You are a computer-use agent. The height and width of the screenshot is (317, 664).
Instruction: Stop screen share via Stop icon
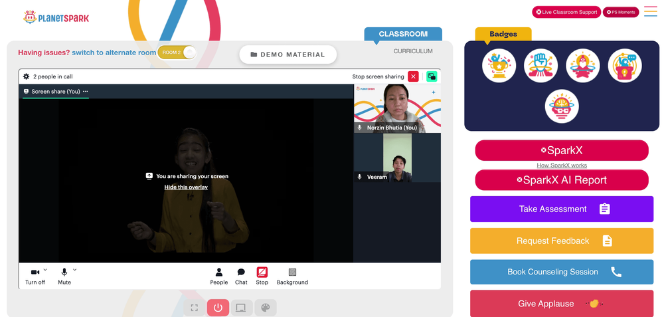262,276
